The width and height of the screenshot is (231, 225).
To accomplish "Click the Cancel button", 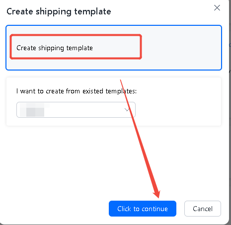I will [x=203, y=209].
